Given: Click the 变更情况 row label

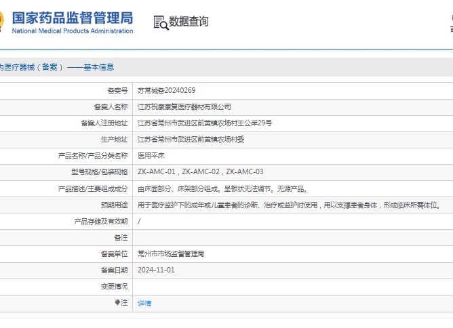Looking at the screenshot, I should [x=114, y=287].
